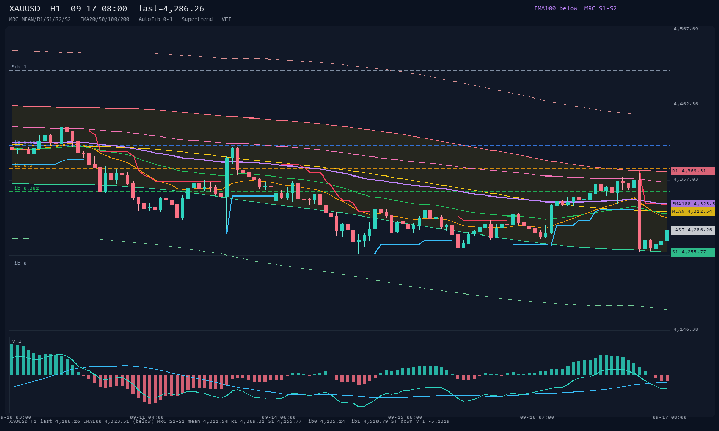Click the 'Supertrend' legend entry
Image resolution: width=719 pixels, height=431 pixels.
[x=197, y=19]
